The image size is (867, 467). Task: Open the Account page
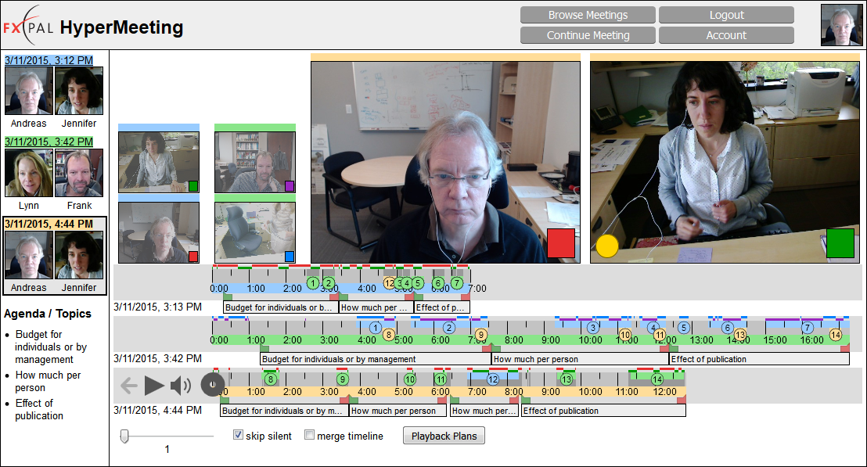point(726,35)
